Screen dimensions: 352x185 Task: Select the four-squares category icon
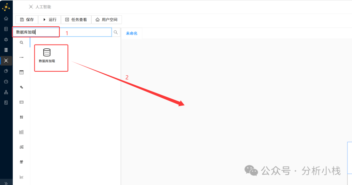pyautogui.click(x=22, y=117)
